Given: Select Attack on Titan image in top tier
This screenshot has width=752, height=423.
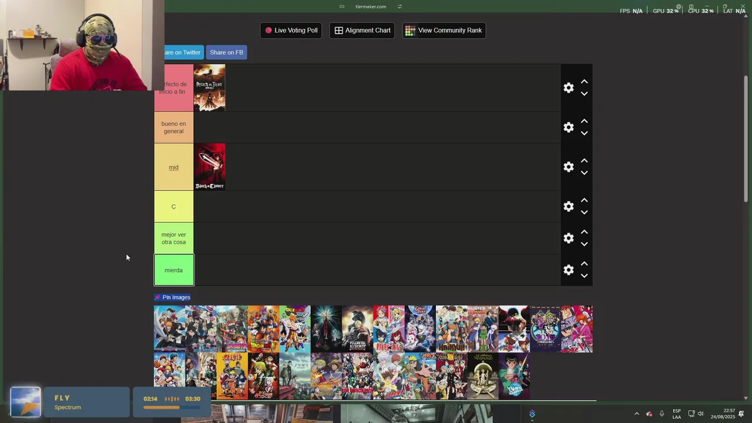Looking at the screenshot, I should click(210, 88).
